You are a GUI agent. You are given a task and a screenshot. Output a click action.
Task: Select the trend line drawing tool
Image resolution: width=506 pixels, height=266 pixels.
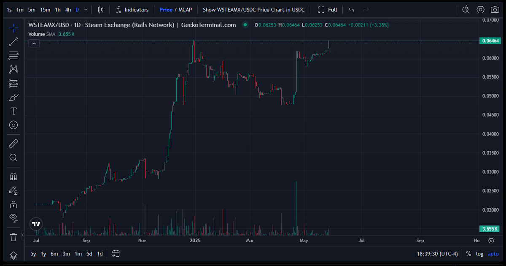point(13,41)
